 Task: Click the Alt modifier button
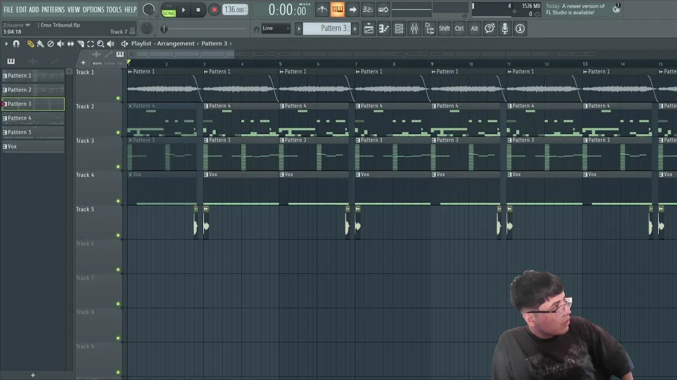tap(474, 28)
